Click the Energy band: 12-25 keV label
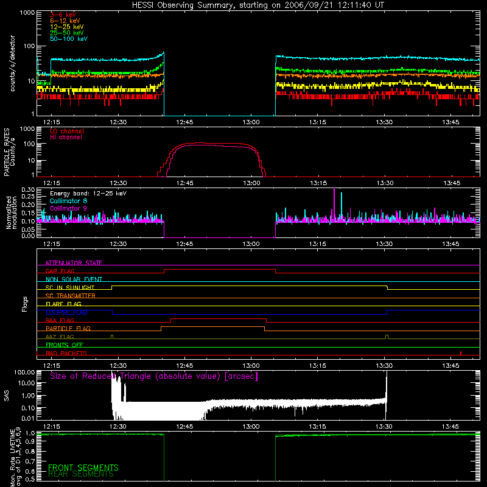Viewport: 487px width, 487px height. point(88,194)
